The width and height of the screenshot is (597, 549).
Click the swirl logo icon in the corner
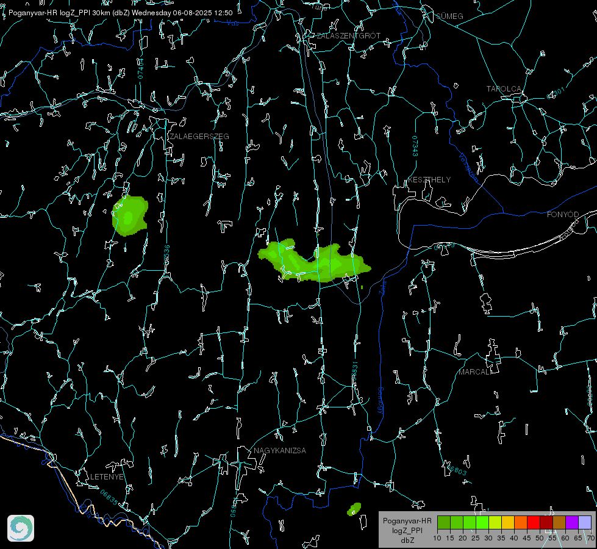pos(21,528)
